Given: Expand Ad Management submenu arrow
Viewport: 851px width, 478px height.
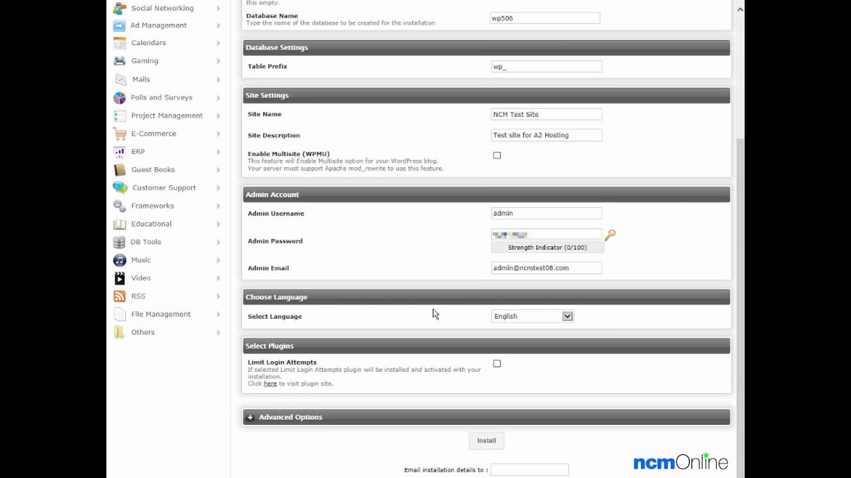Looking at the screenshot, I should (219, 25).
